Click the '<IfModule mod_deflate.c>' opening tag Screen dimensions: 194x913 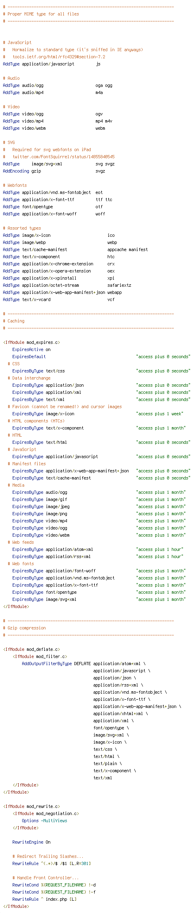point(31,649)
